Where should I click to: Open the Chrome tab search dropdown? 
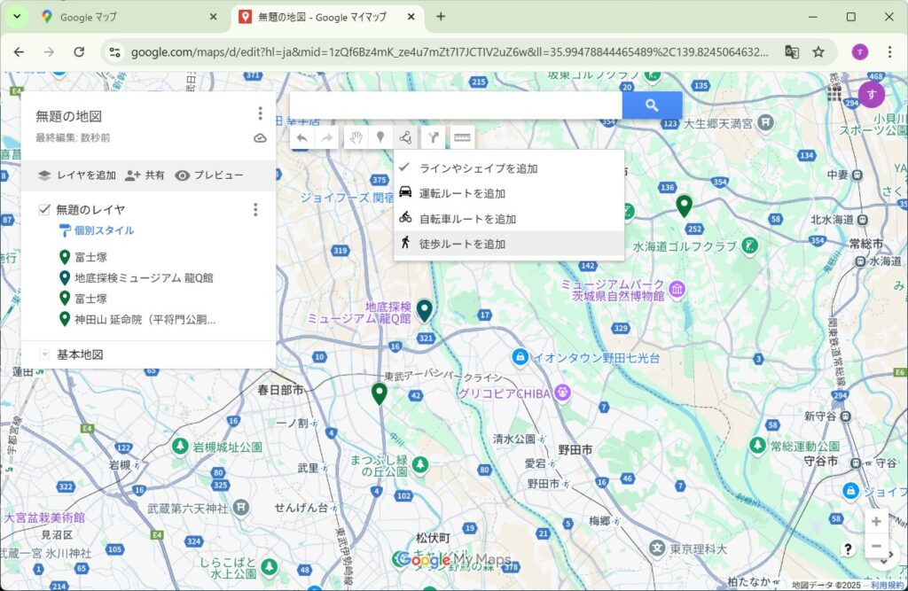(x=17, y=17)
